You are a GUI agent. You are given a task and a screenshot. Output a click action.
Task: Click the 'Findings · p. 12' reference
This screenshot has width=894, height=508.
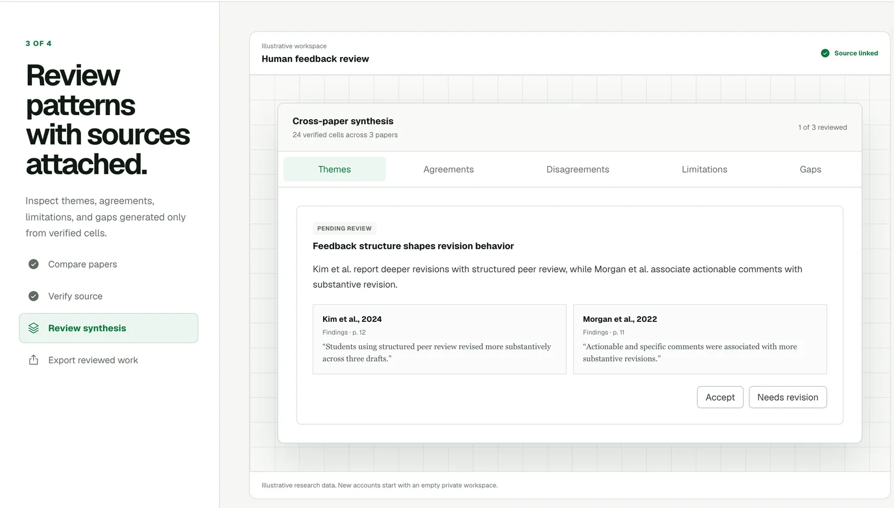pos(344,332)
